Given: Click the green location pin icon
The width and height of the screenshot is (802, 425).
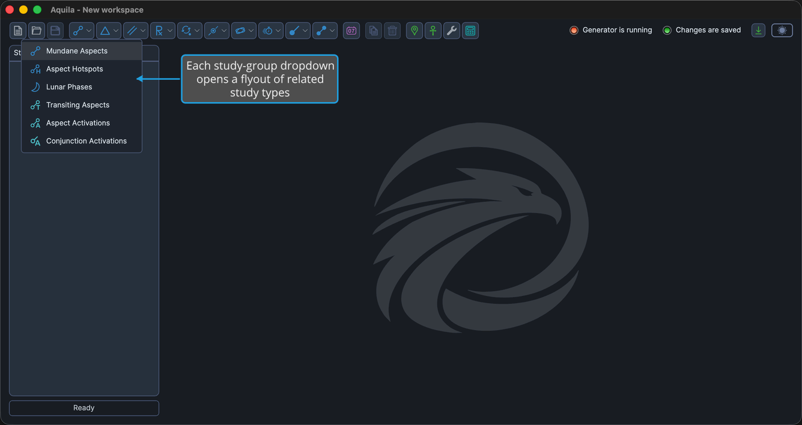Looking at the screenshot, I should [415, 31].
